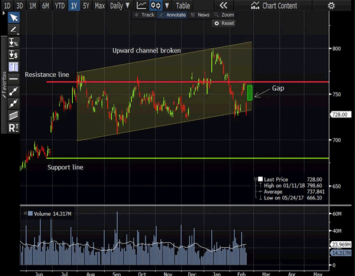Viewport: 355px width, 276px height.
Task: Switch to line chart type
Action: (142, 5)
